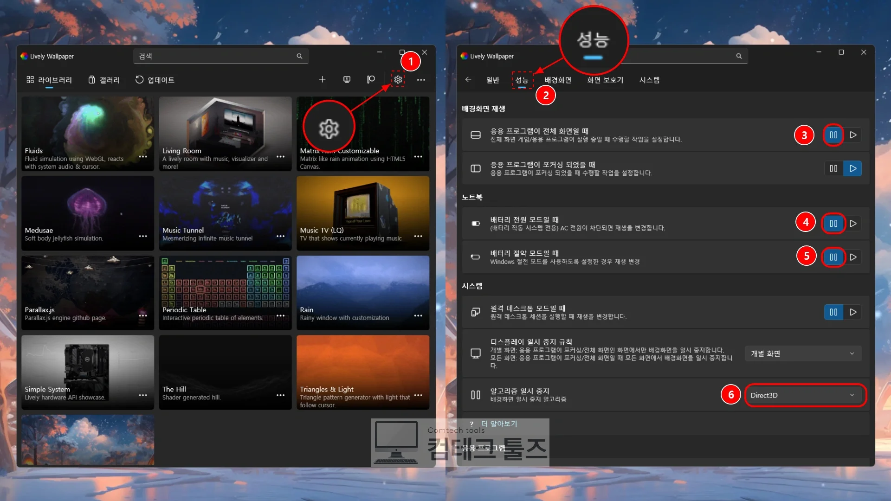Open the three-dot menu on Fluids wallpaper
The image size is (891, 501).
[x=143, y=157]
